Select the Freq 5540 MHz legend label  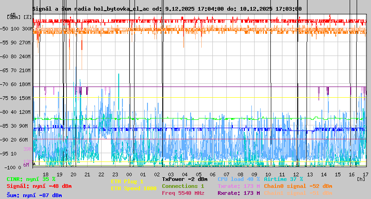pos(183,193)
